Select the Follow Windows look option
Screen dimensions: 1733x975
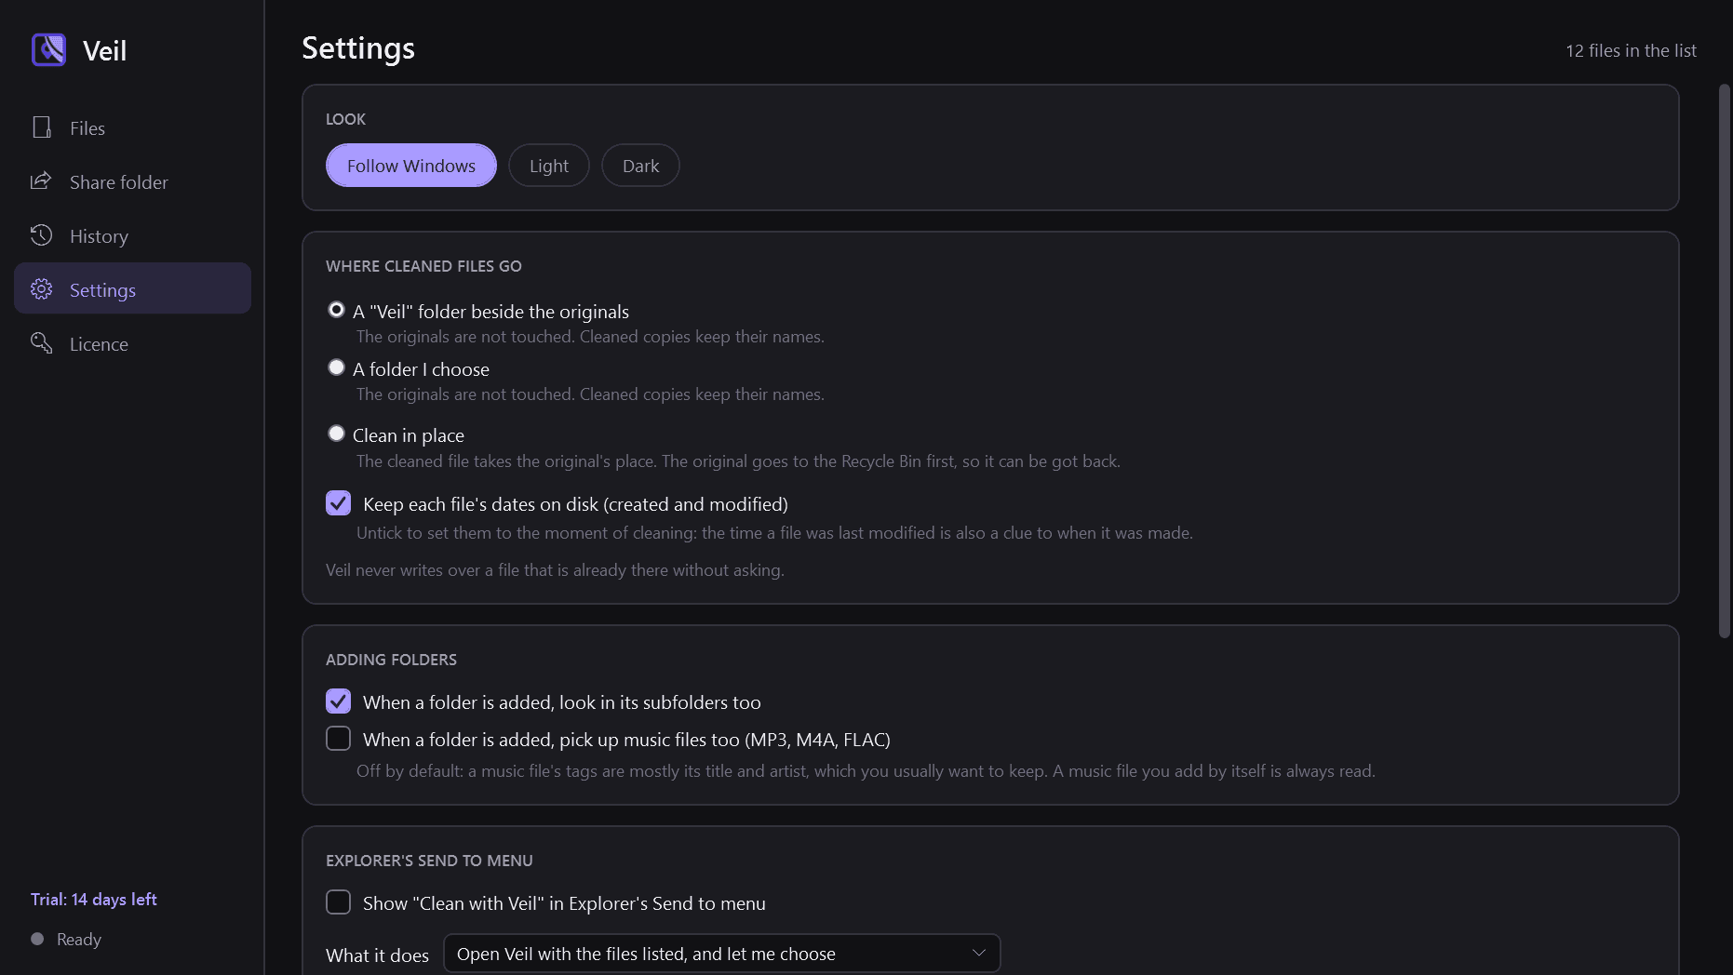(411, 166)
